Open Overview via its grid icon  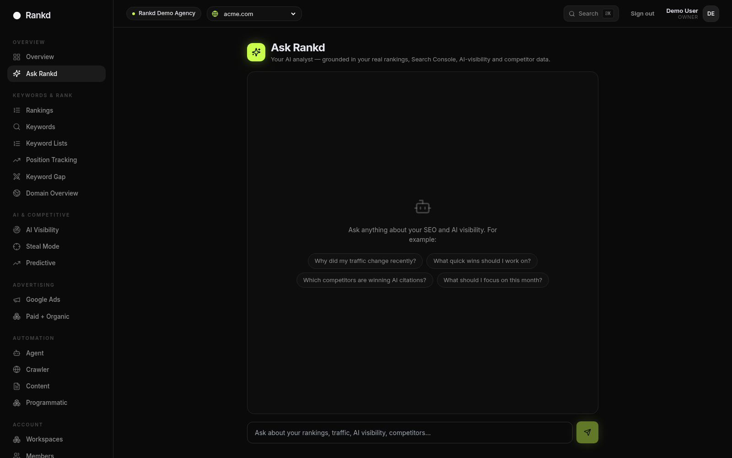point(17,57)
